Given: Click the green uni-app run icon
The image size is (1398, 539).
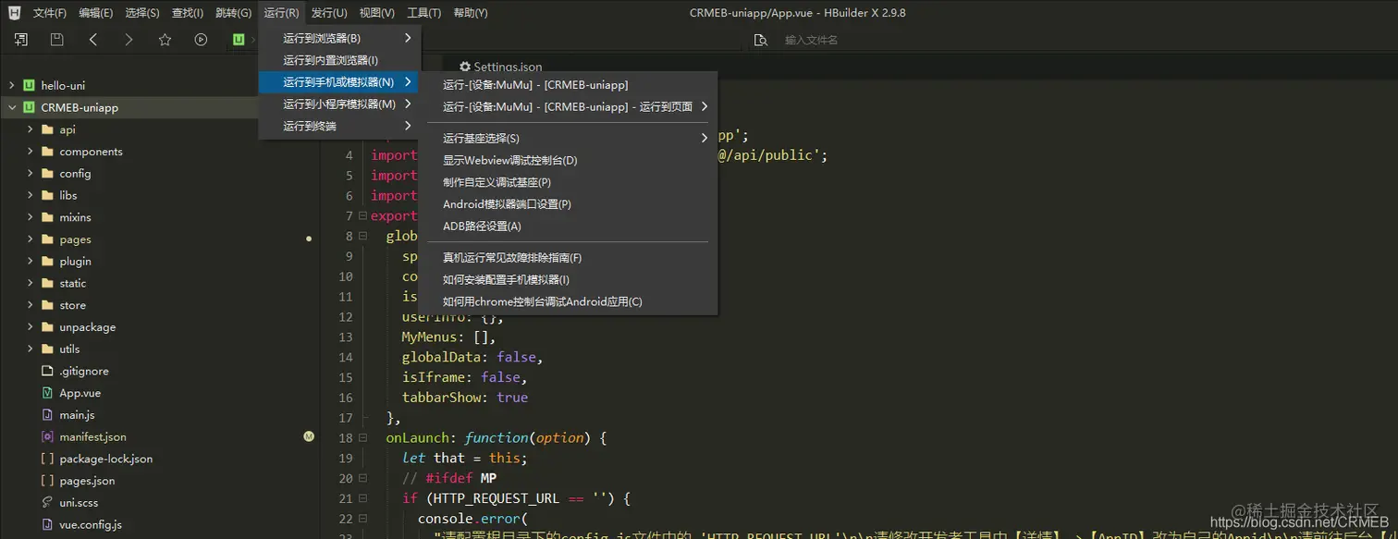Looking at the screenshot, I should pos(239,39).
